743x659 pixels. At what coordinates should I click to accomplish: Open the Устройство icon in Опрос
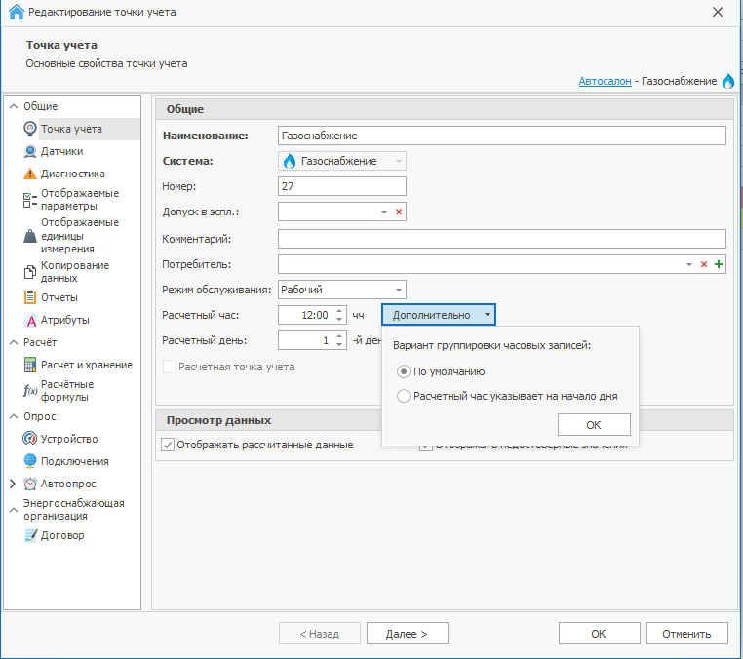[x=30, y=439]
